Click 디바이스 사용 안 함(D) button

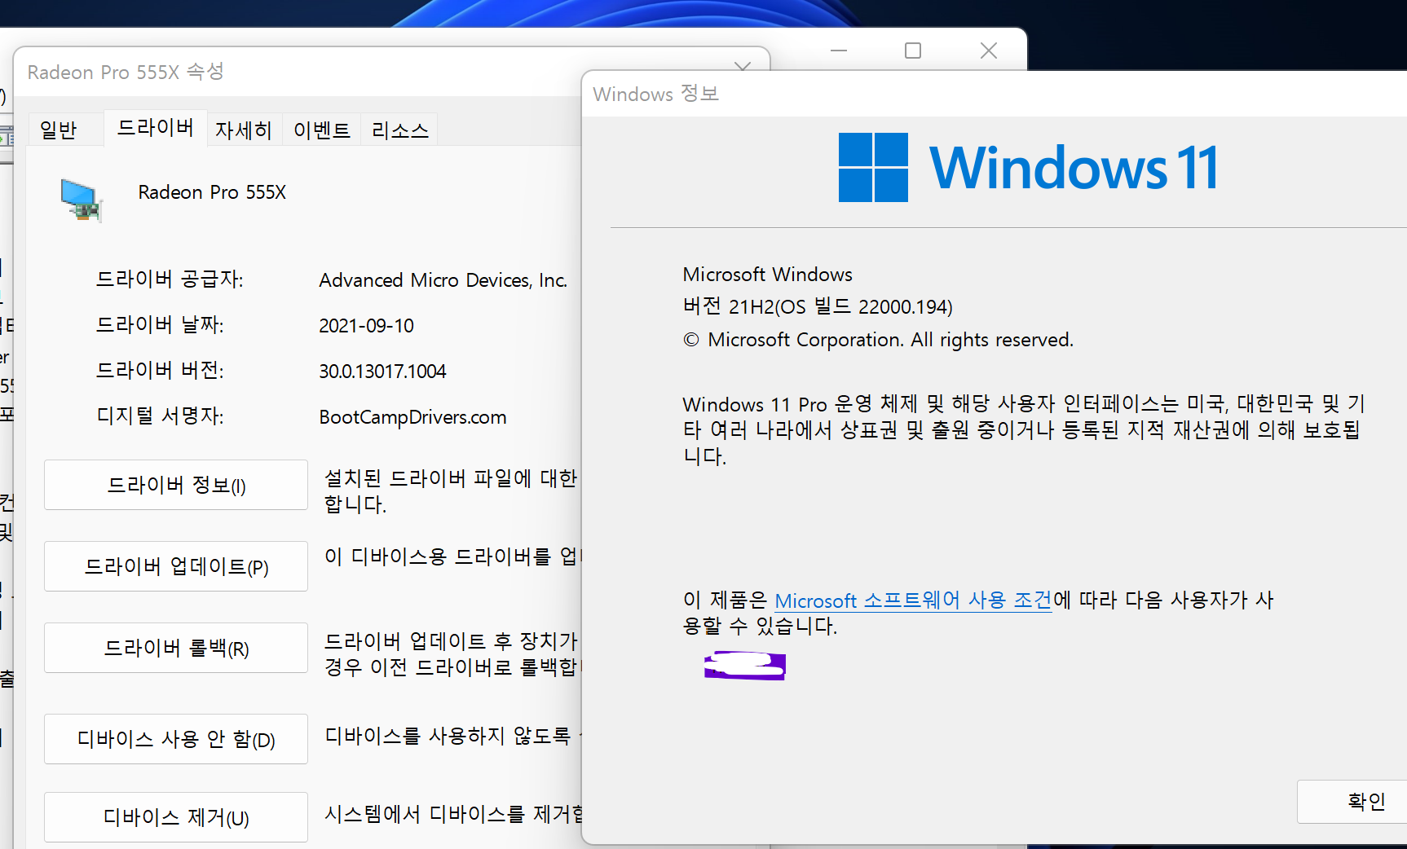pyautogui.click(x=176, y=739)
